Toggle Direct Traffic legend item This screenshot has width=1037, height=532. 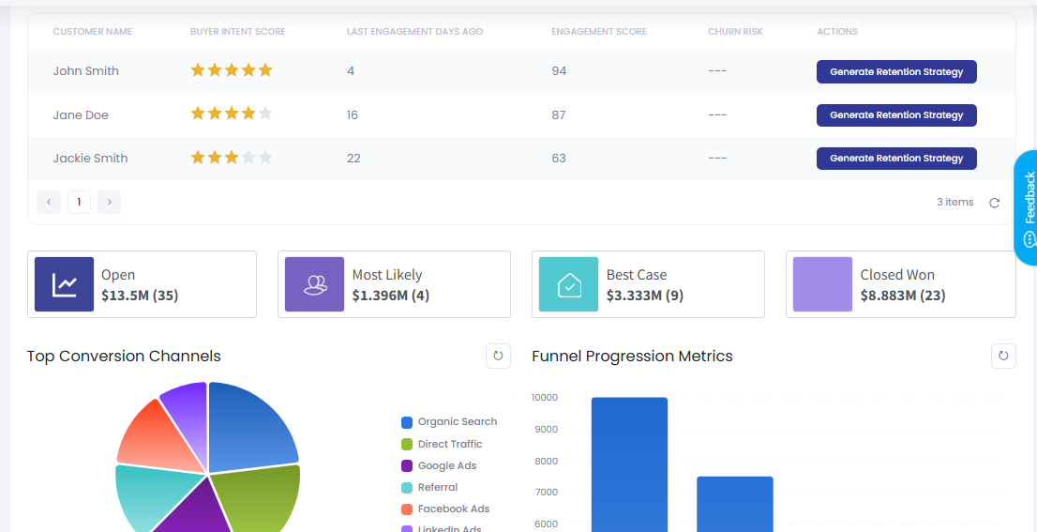[449, 444]
